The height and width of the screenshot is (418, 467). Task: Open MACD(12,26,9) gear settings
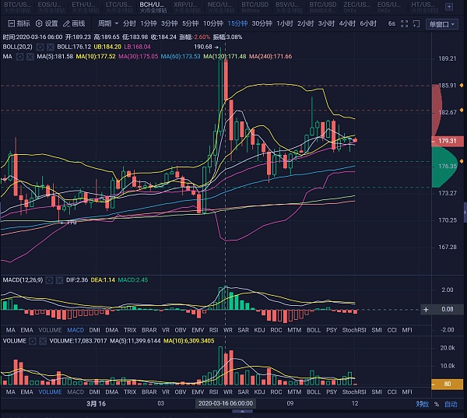49,279
